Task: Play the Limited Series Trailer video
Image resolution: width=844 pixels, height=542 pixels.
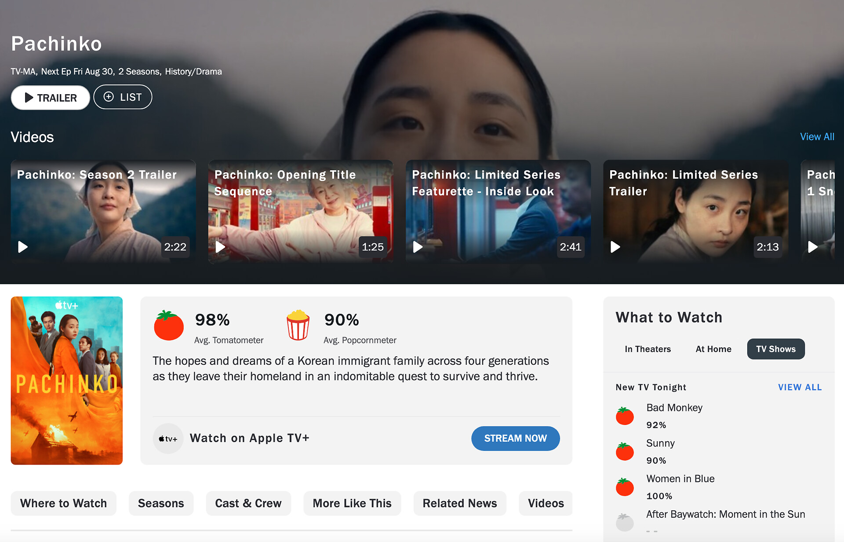Action: pos(615,247)
